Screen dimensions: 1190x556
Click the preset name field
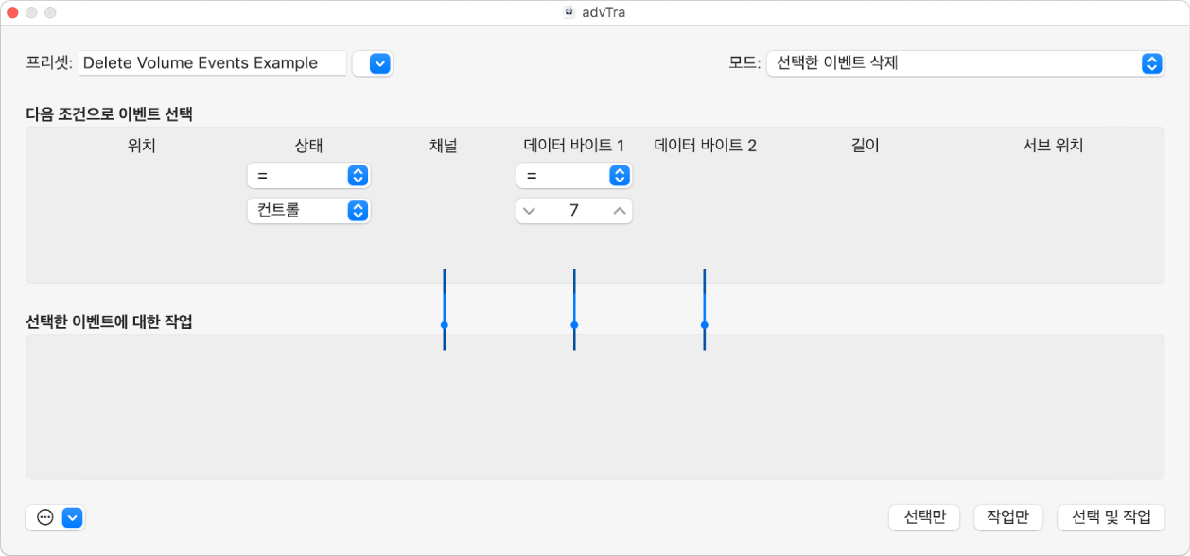213,63
